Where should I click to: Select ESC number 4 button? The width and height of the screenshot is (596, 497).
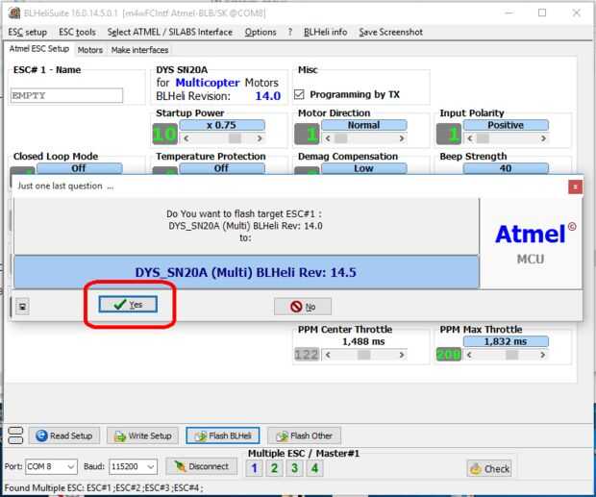(314, 468)
